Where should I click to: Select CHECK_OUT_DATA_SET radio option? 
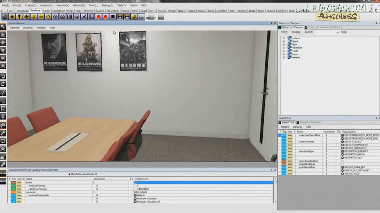coord(343,170)
